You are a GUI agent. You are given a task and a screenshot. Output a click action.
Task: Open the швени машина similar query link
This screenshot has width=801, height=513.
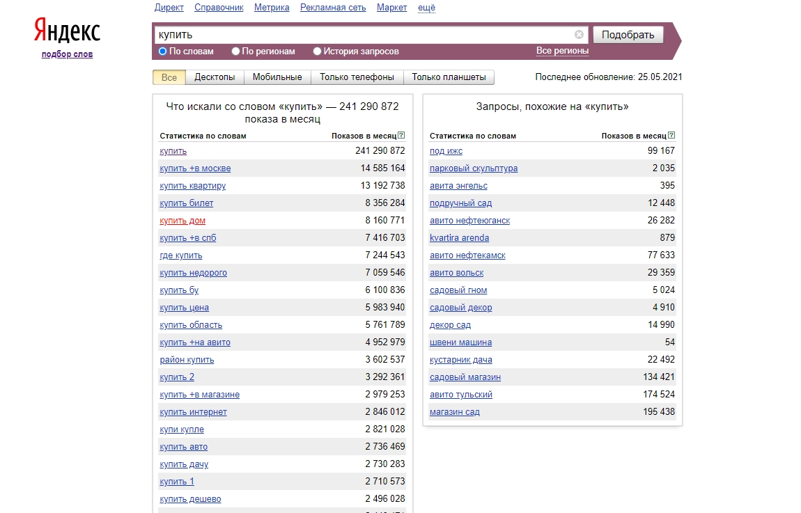461,342
